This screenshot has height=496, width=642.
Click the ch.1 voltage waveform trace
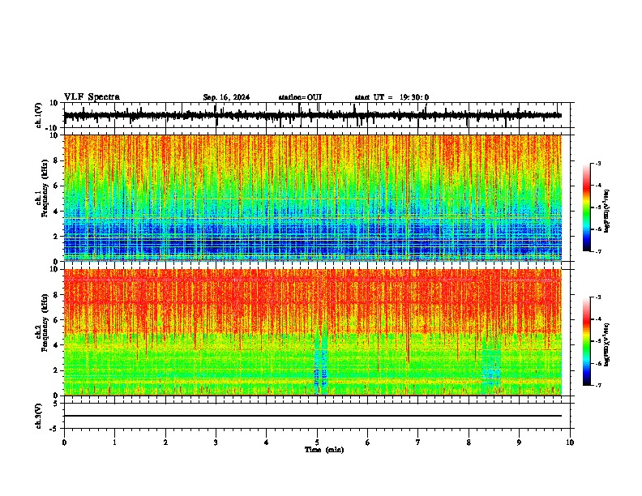click(313, 115)
